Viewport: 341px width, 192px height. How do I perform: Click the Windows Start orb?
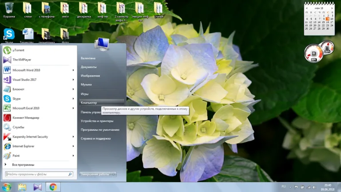7,187
